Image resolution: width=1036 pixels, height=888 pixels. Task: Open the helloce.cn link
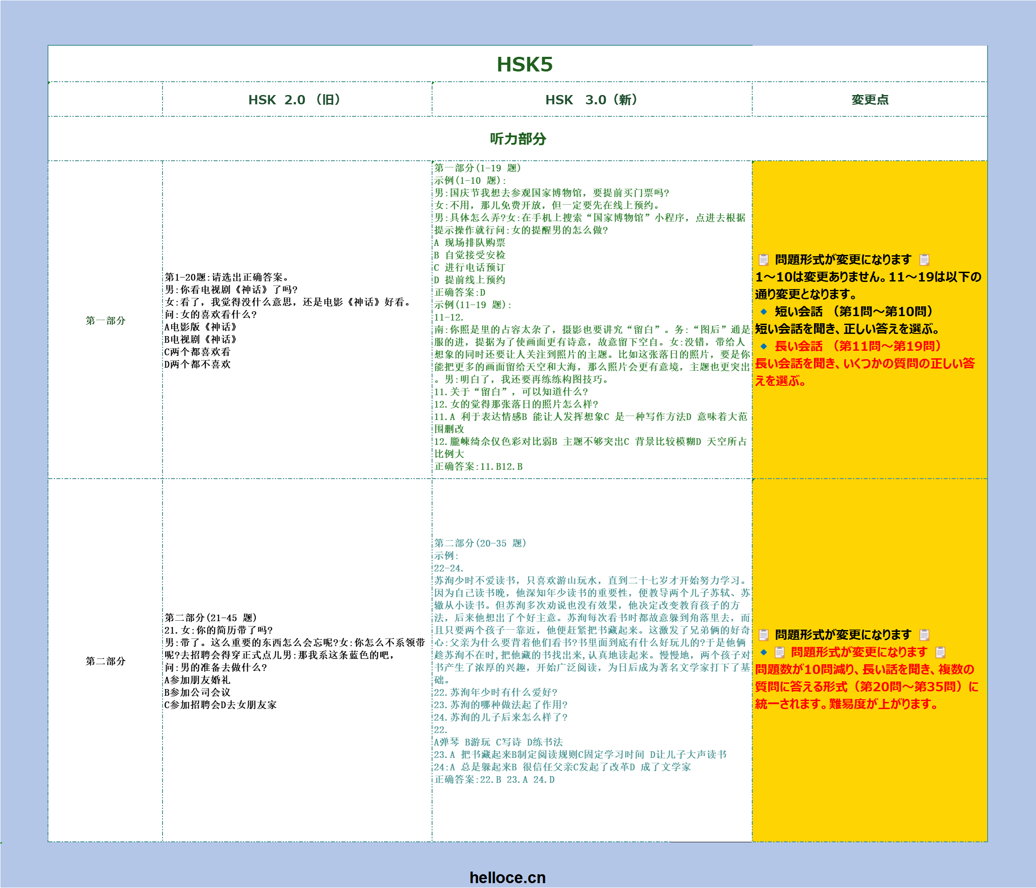coord(507,877)
